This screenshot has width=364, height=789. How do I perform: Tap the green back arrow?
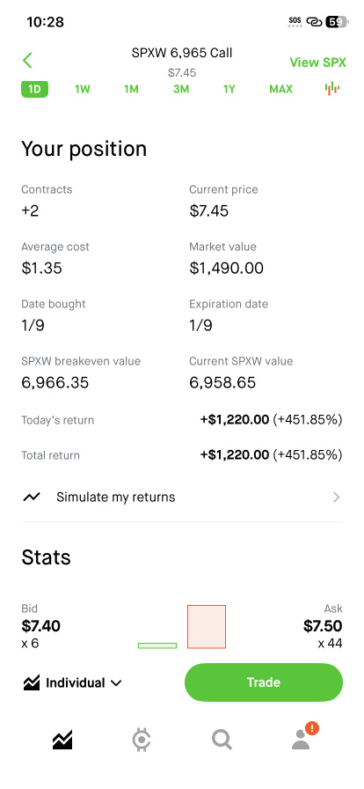[27, 61]
